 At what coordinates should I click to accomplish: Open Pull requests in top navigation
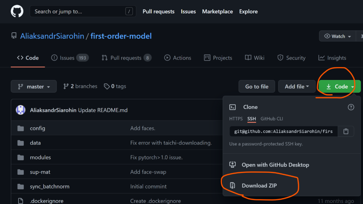[158, 11]
